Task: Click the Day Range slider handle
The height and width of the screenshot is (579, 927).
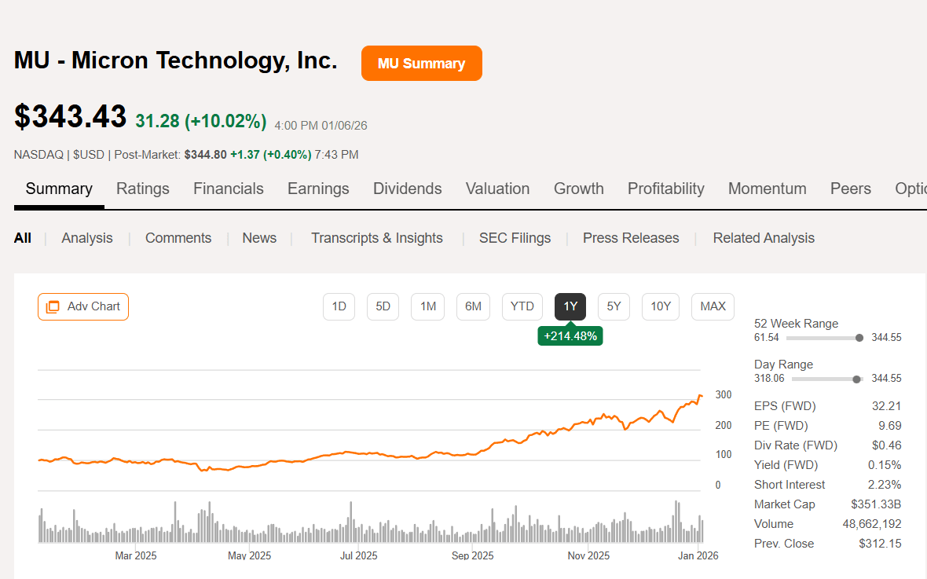Action: coord(855,379)
